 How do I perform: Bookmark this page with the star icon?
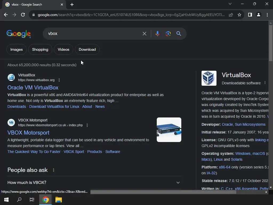(239, 15)
